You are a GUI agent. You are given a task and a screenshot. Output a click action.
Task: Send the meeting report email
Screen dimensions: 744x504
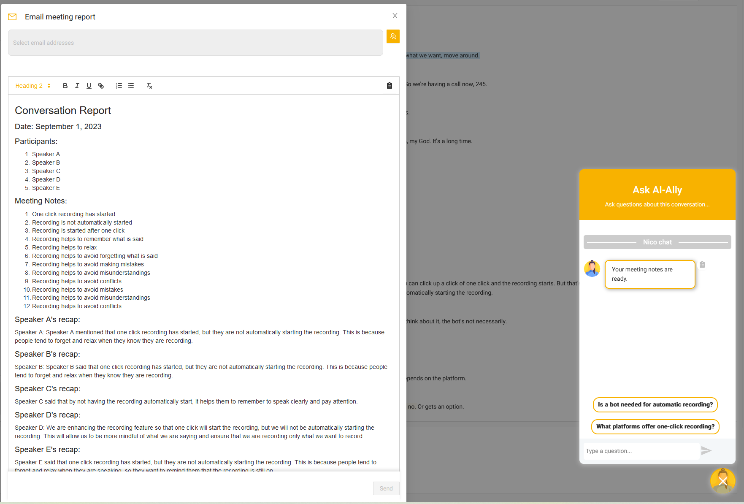click(386, 488)
